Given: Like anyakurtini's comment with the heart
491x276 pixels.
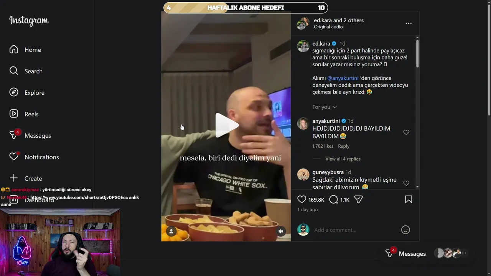Looking at the screenshot, I should click(x=406, y=132).
